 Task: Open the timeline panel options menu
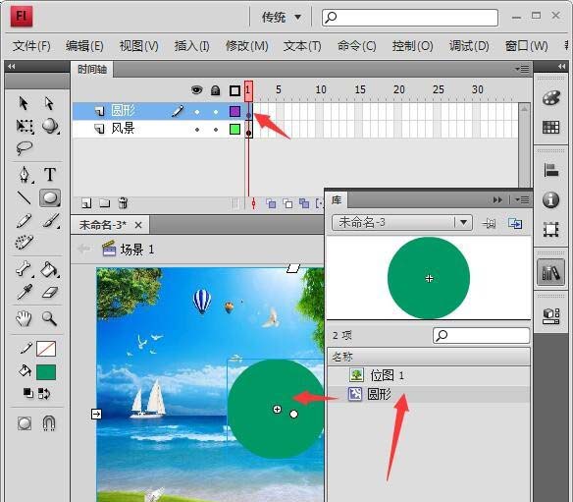click(x=522, y=69)
